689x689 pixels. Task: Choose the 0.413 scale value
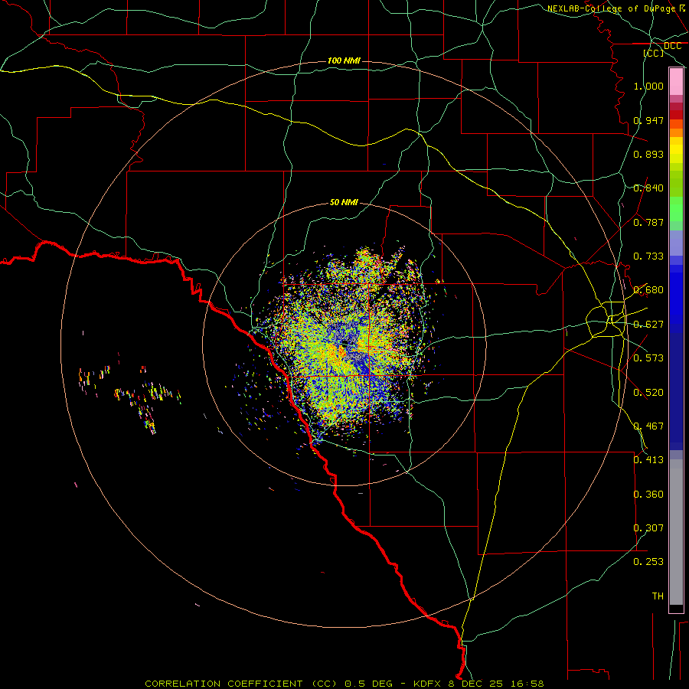[648, 460]
